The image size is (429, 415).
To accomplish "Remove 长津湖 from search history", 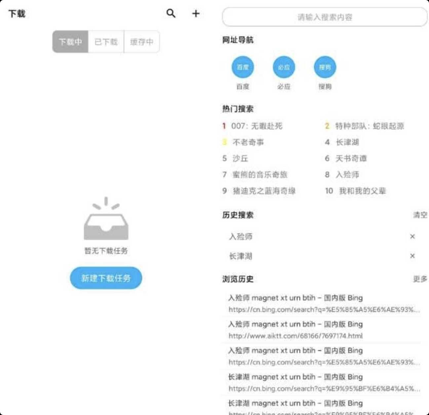I will pos(412,256).
